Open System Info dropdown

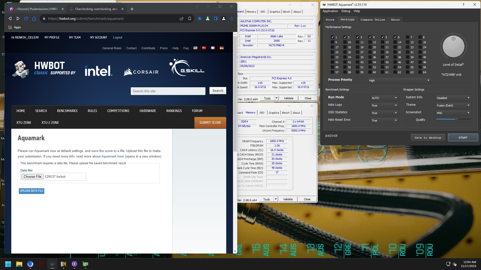tap(453, 98)
